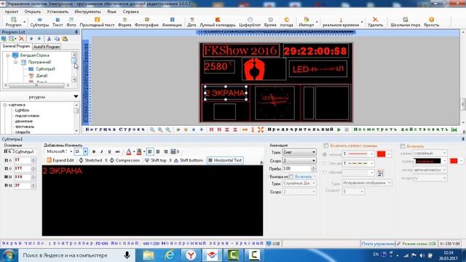Image resolution: width=466 pixels, height=262 pixels.
Task: Insert the Лунный календарь widget
Action: click(218, 22)
